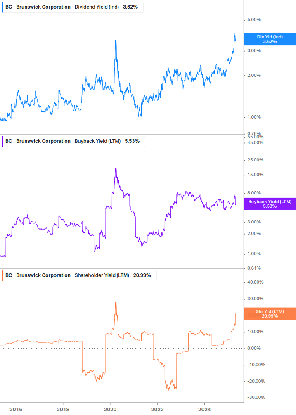Click the 5.53% value in buyback legend
The height and width of the screenshot is (415, 296).
[x=132, y=141]
